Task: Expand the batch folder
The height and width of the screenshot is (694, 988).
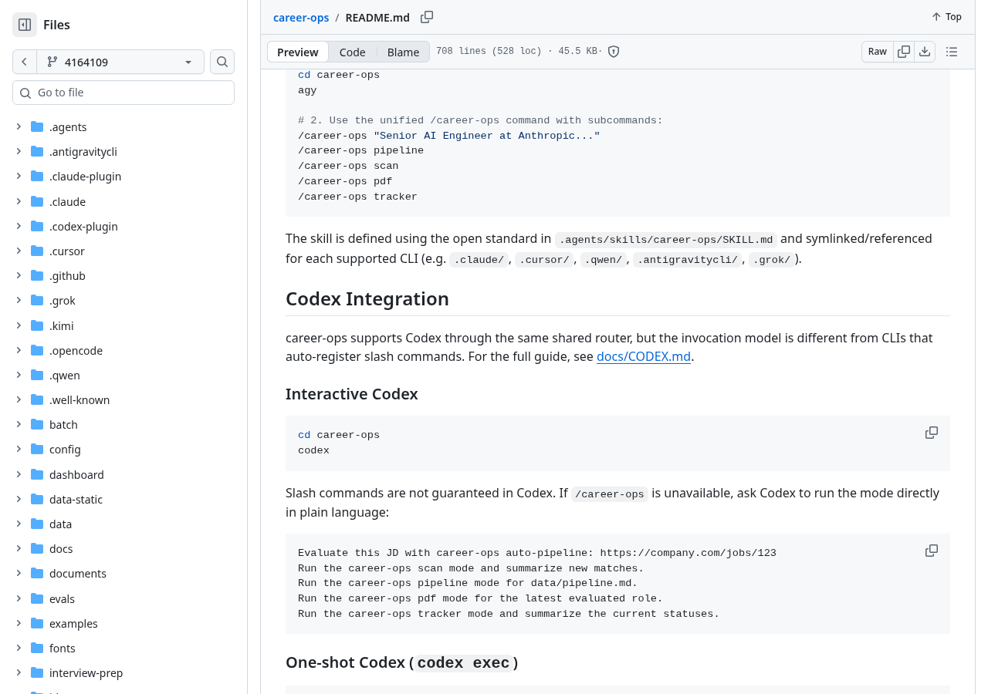Action: (x=19, y=424)
